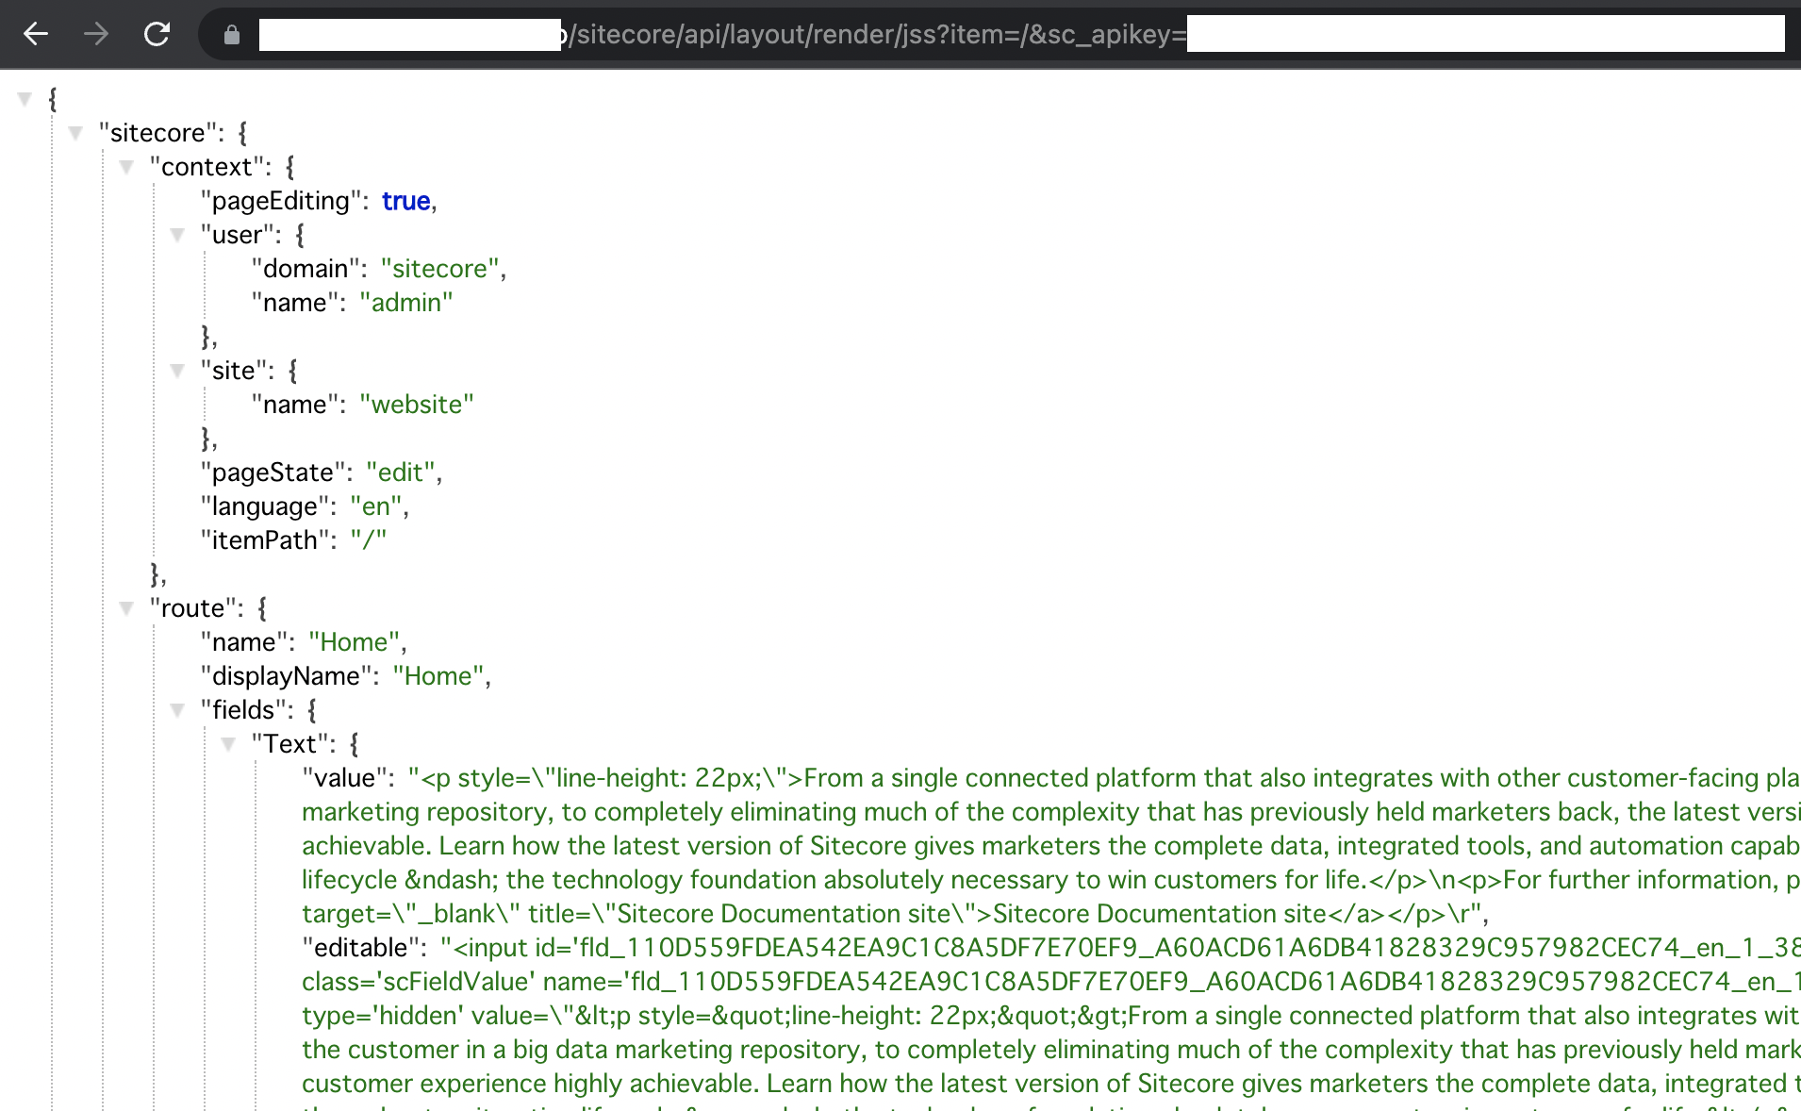
Task: Click the line starting "type='hidden'"
Action: click(1051, 1016)
